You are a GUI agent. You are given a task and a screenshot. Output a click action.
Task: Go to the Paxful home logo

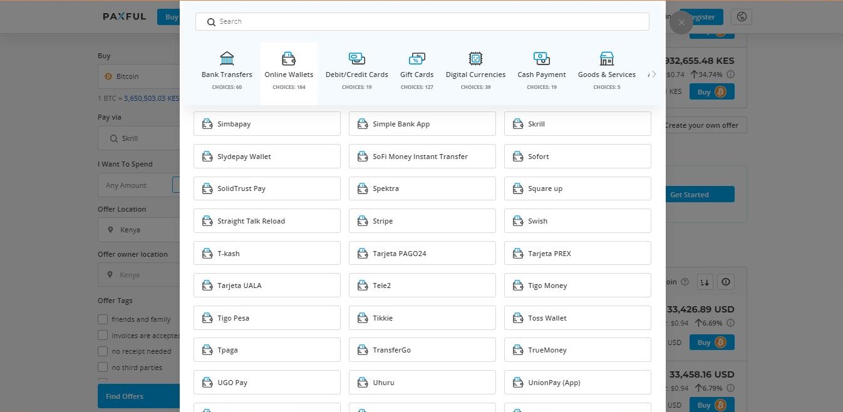[x=125, y=17]
